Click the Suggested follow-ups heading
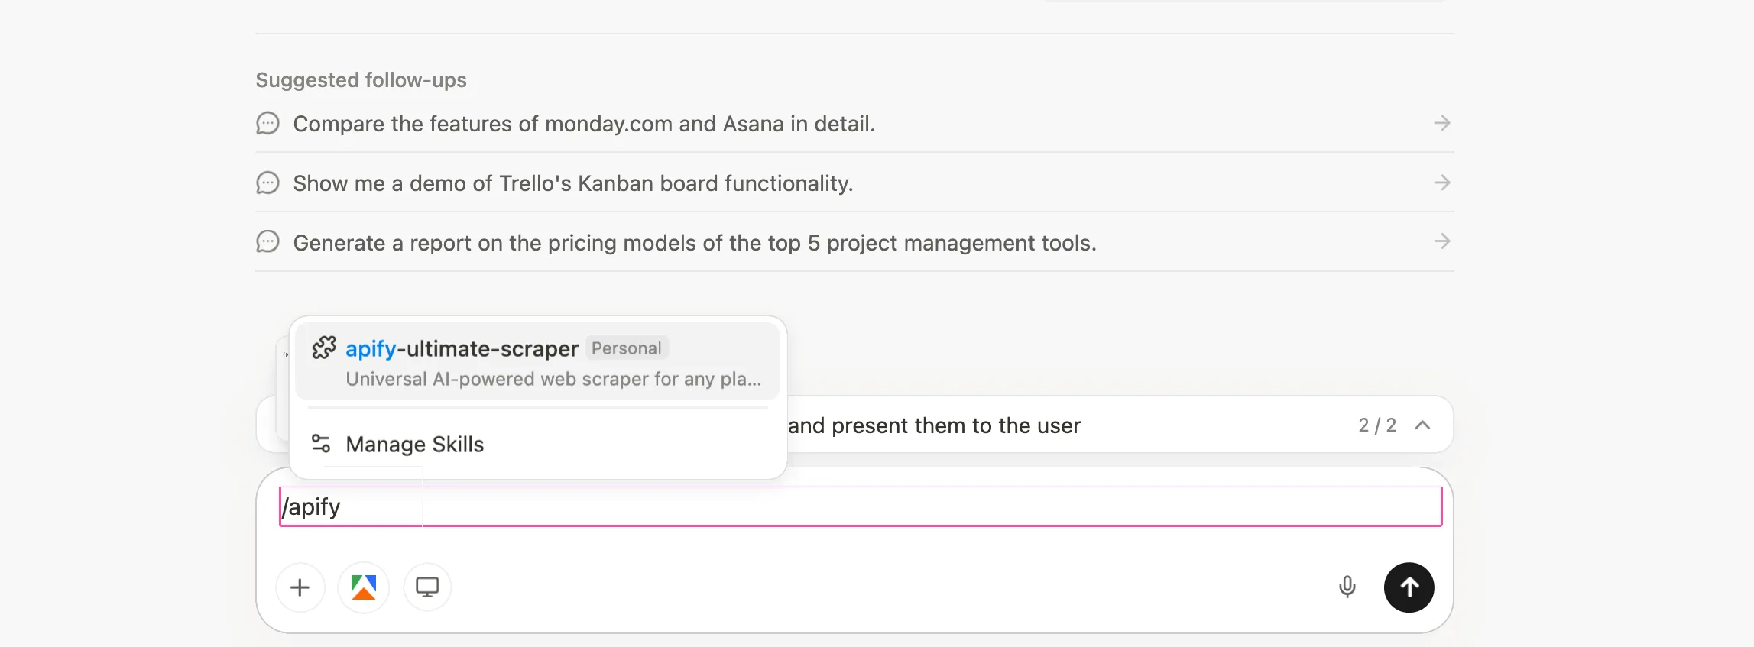Viewport: 1754px width, 647px height. tap(361, 80)
